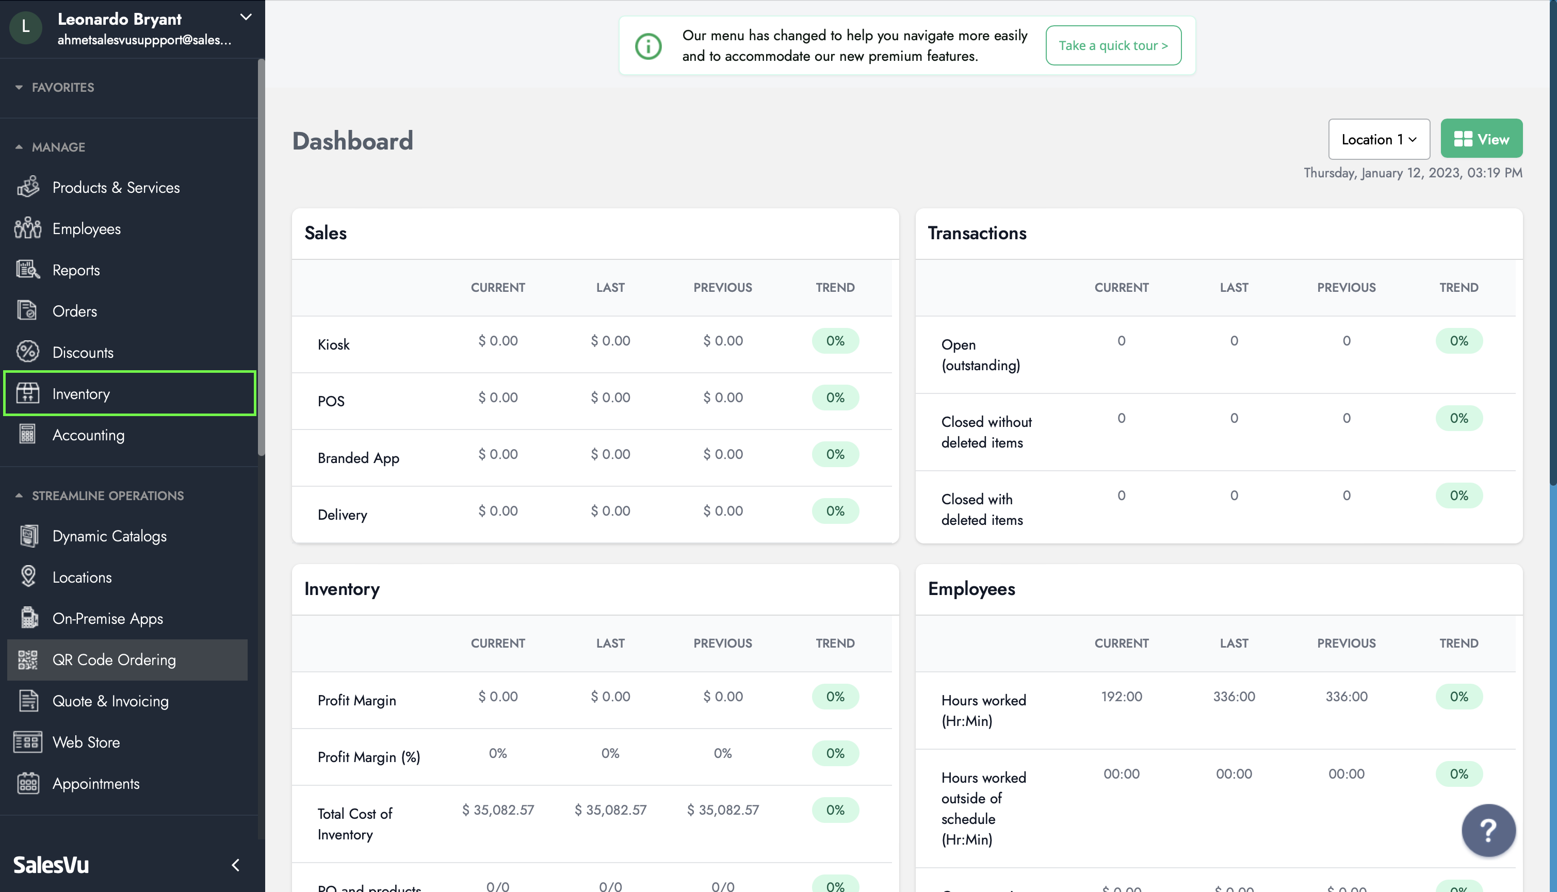Collapse the sidebar using the arrow
Image resolution: width=1557 pixels, height=892 pixels.
pyautogui.click(x=235, y=865)
